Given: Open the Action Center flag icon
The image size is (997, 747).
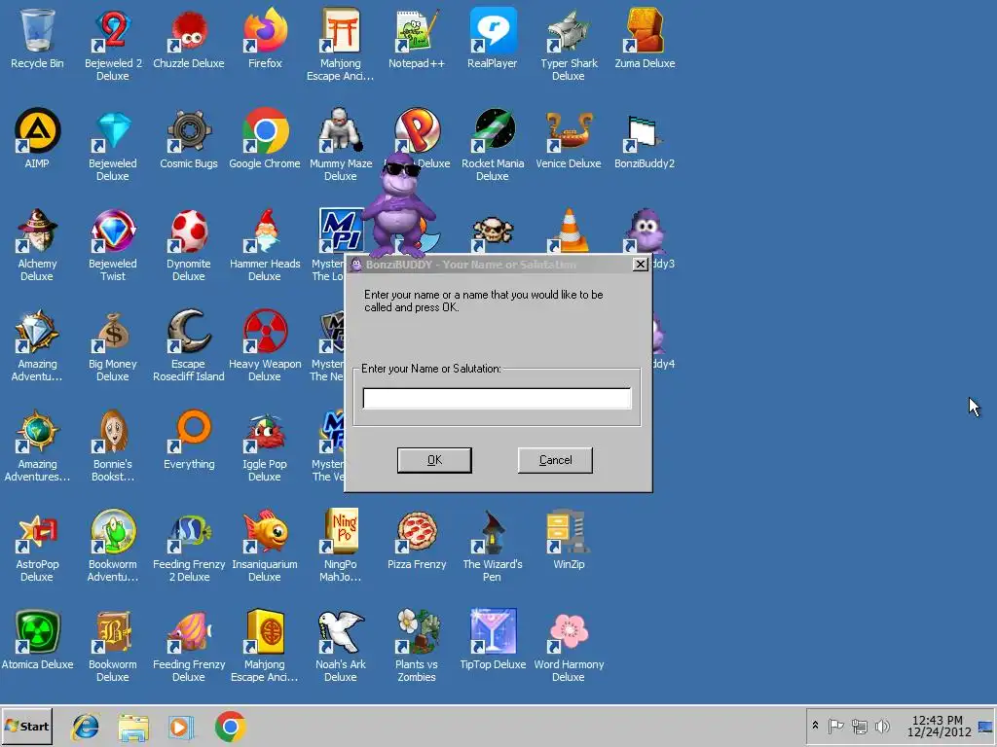Looking at the screenshot, I should pyautogui.click(x=835, y=726).
